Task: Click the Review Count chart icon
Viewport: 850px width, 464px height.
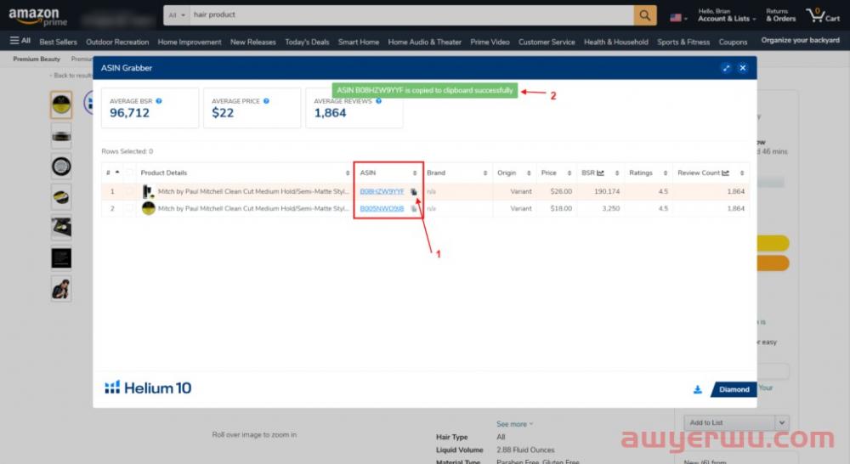Action: click(x=725, y=173)
